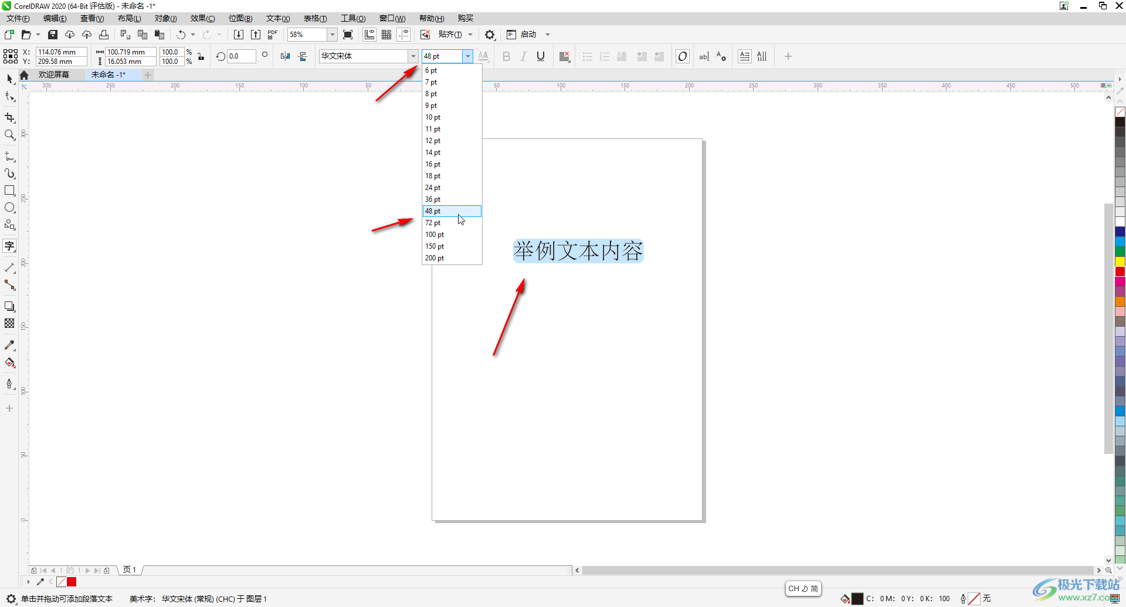
Task: Select the Shape edit tool
Action: click(x=9, y=96)
